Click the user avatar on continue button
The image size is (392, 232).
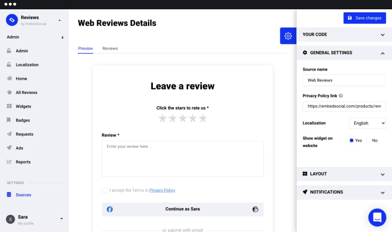255,209
